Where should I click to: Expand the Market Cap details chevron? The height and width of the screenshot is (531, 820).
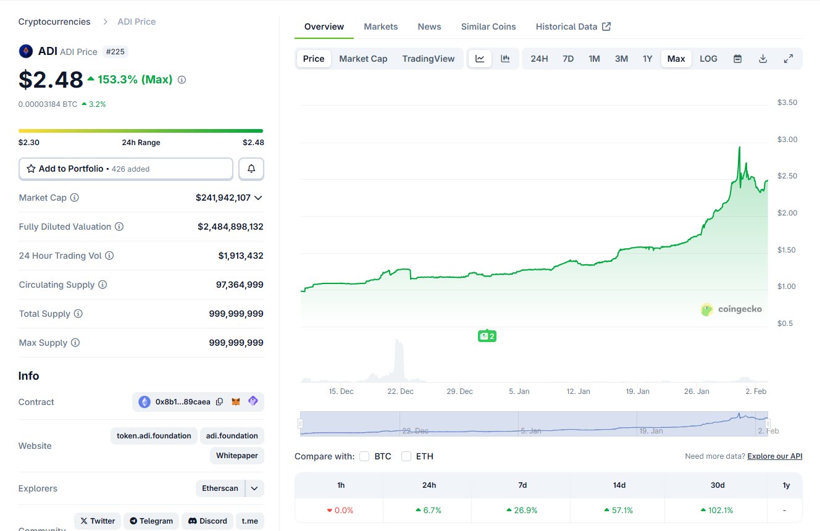tap(258, 198)
